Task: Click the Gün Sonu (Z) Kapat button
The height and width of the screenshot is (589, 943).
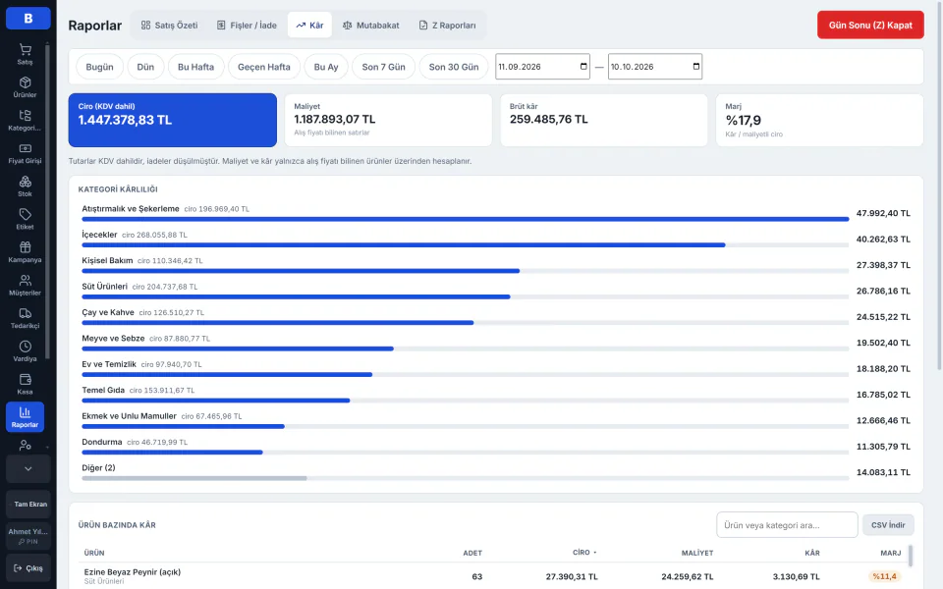Action: coord(870,25)
